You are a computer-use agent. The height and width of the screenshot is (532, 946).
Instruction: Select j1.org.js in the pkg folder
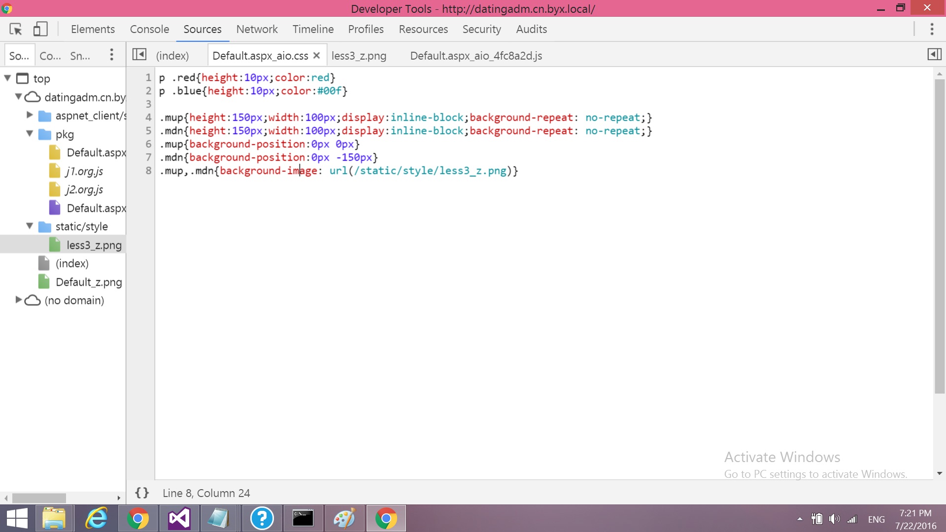[85, 171]
